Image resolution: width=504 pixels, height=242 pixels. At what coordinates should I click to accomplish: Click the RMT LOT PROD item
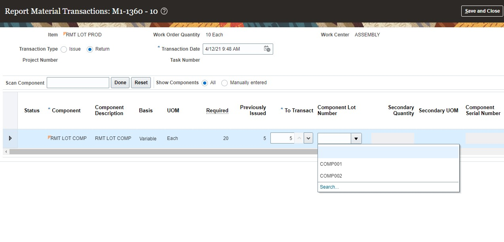[x=84, y=35]
